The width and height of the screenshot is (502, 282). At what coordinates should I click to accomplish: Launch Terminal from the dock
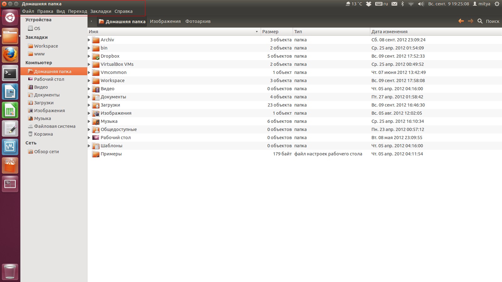pyautogui.click(x=10, y=73)
